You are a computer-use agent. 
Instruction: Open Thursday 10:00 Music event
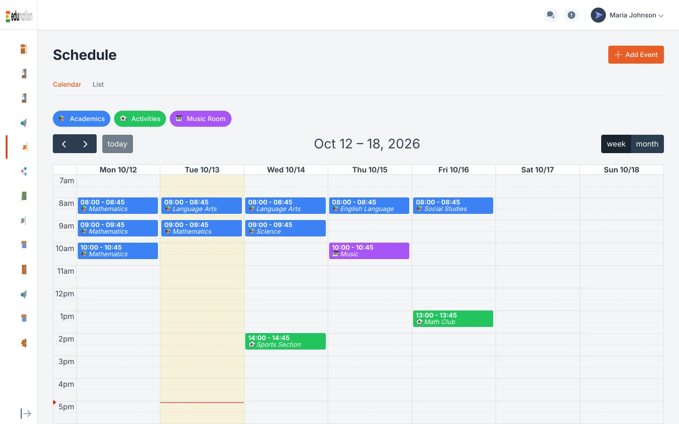369,251
